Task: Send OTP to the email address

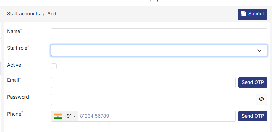Action: (x=253, y=82)
